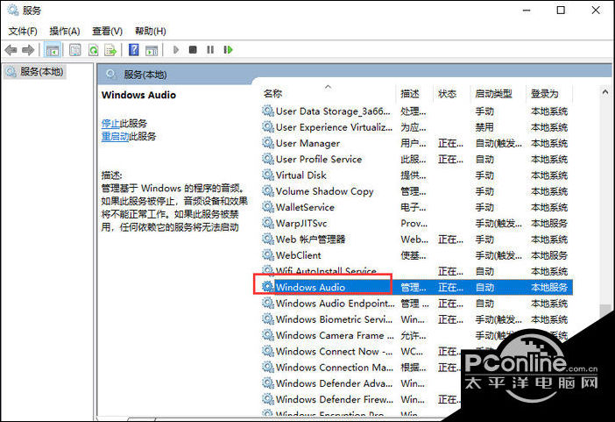
Task: Click the 重启动 service link
Action: coord(115,136)
